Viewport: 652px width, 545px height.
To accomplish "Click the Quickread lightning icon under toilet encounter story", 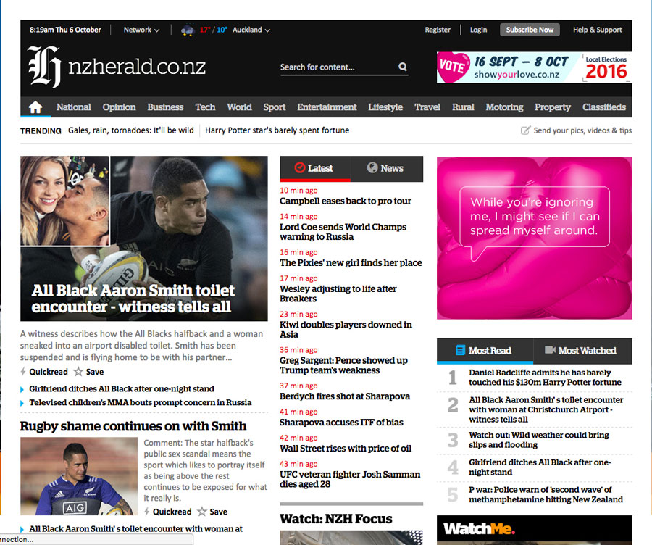I will (23, 372).
